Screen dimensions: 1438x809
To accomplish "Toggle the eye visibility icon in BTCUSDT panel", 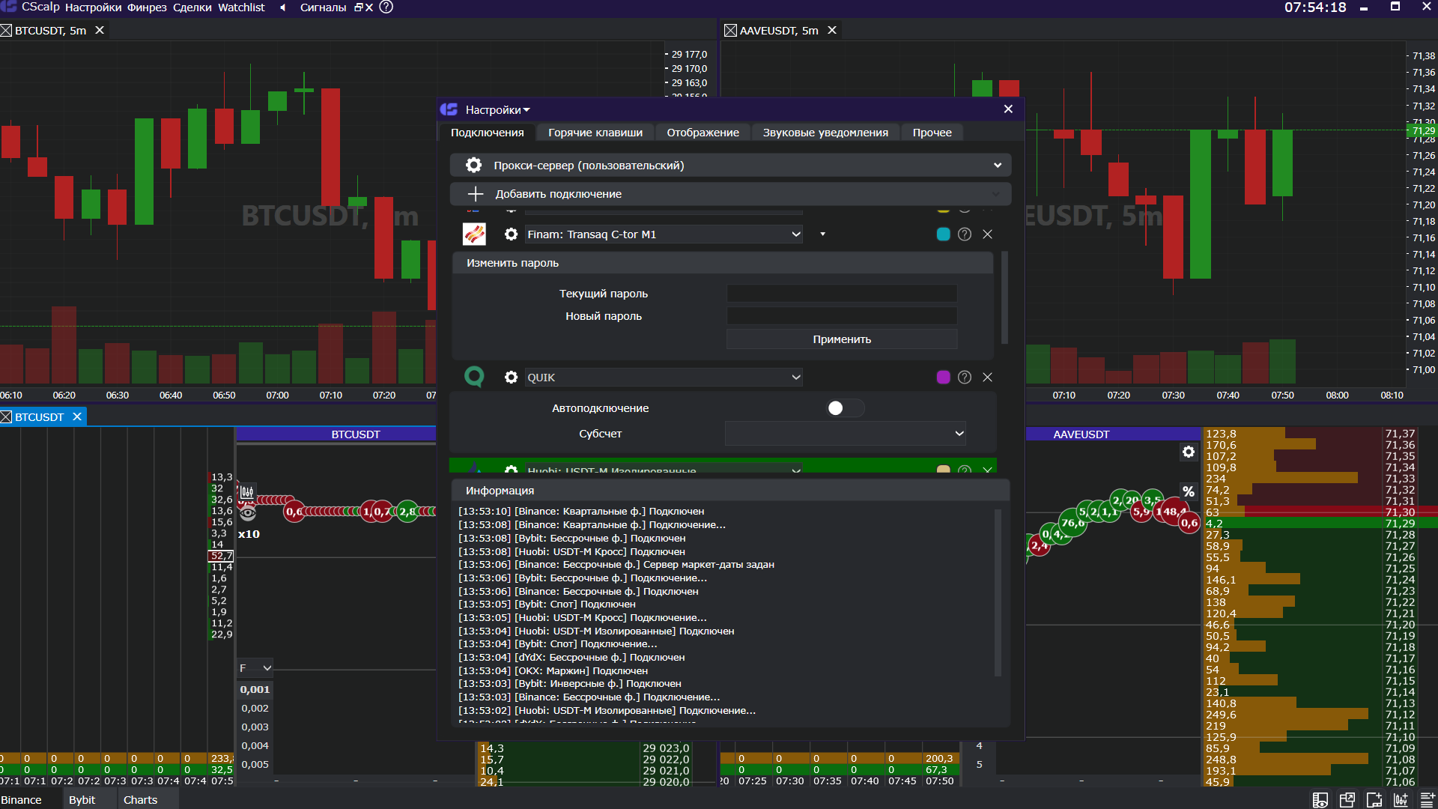I will pos(248,513).
